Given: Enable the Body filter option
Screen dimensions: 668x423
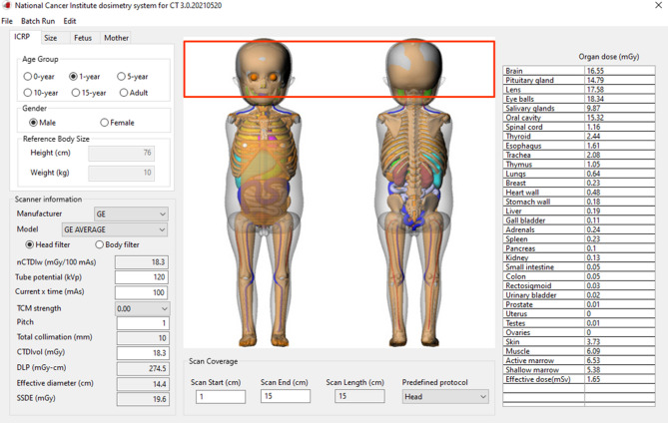Looking at the screenshot, I should tap(99, 244).
